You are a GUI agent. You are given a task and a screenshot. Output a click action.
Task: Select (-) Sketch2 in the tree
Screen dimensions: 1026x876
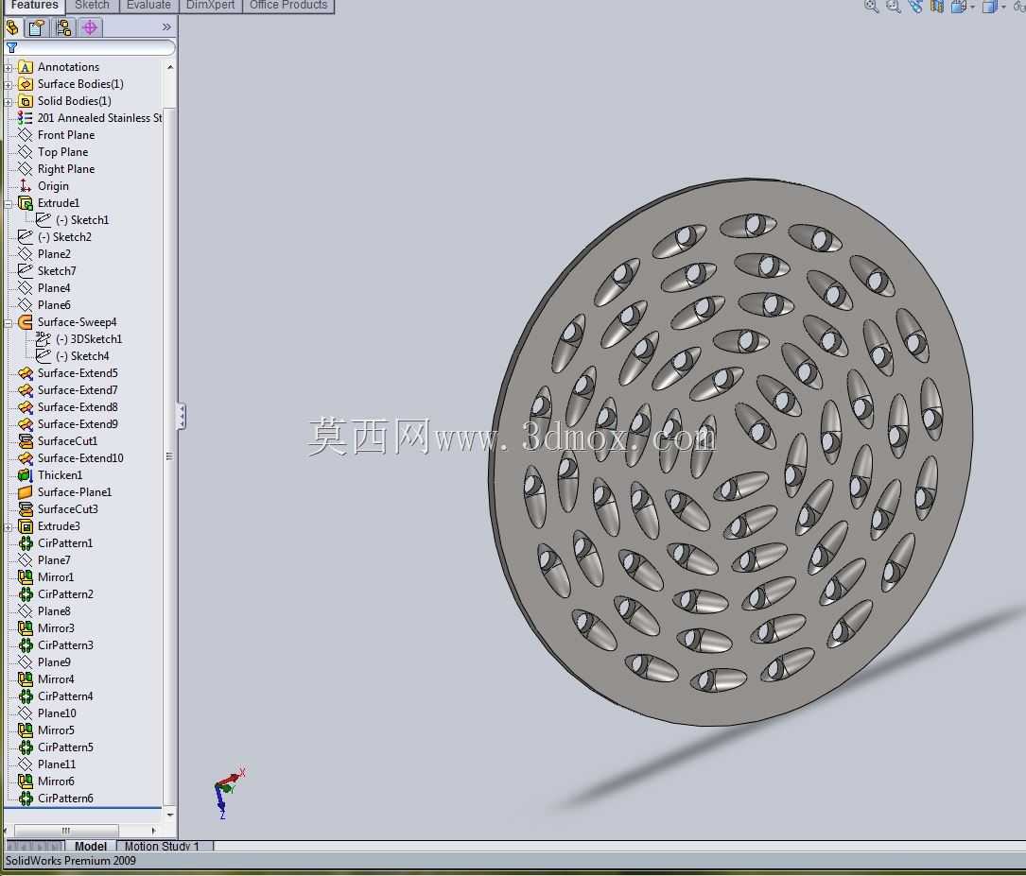point(64,236)
